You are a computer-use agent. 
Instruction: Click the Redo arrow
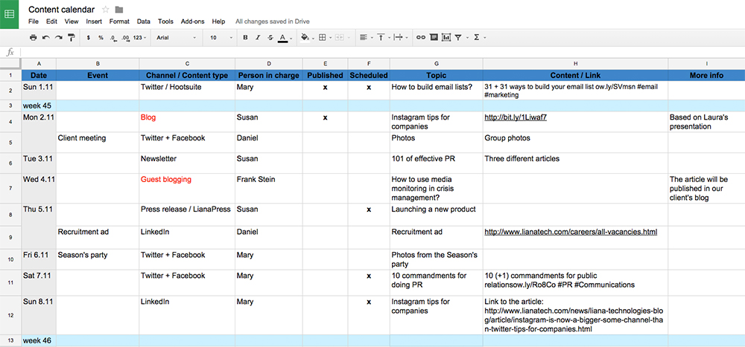click(58, 37)
